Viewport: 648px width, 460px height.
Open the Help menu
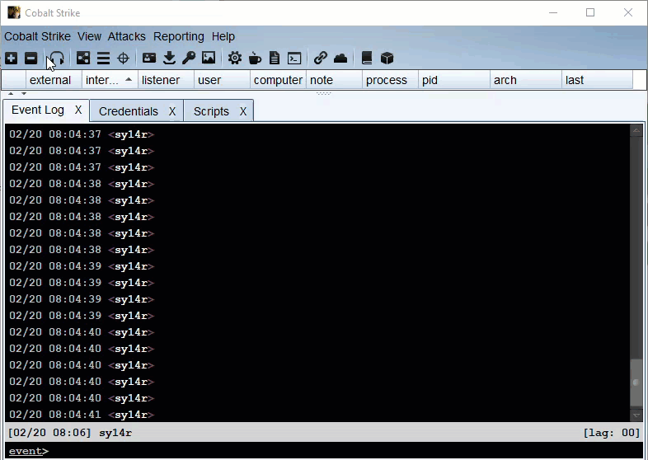[x=223, y=36]
